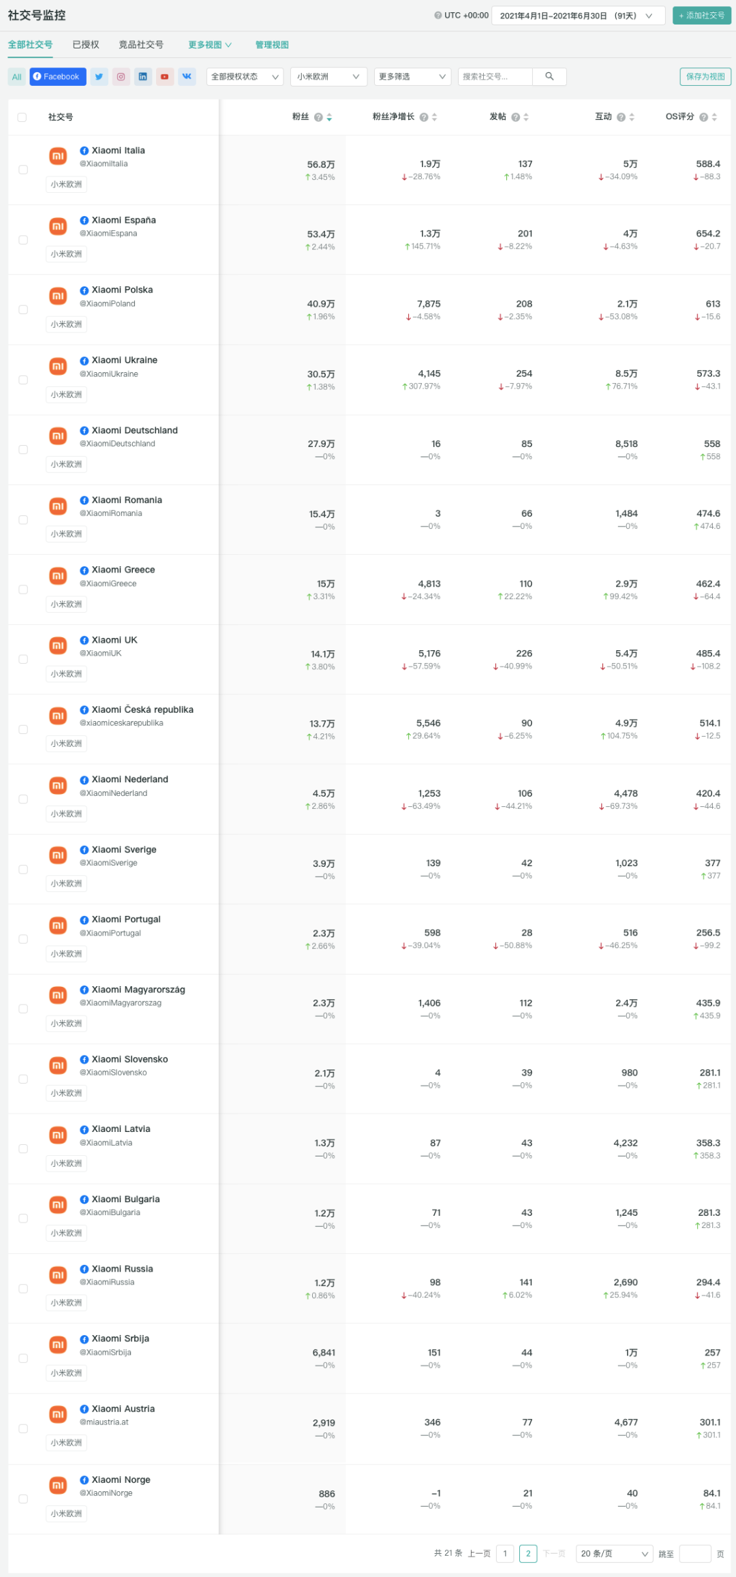736x1577 pixels.
Task: Select the Xiaomi UK row checkbox
Action: pyautogui.click(x=23, y=659)
